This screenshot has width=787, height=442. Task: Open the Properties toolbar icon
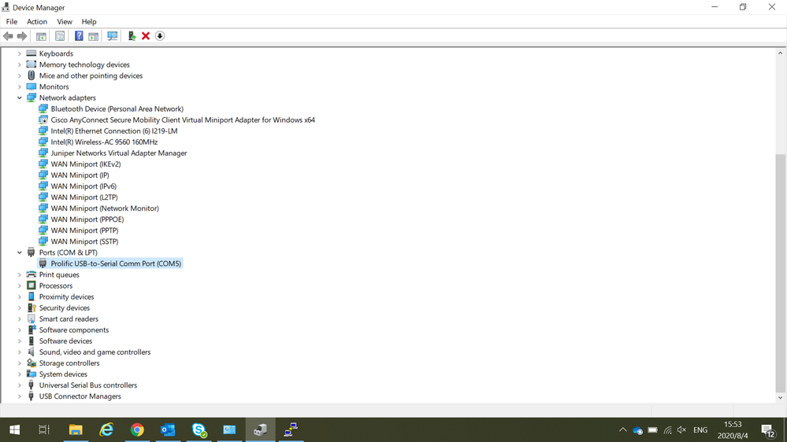coord(60,36)
